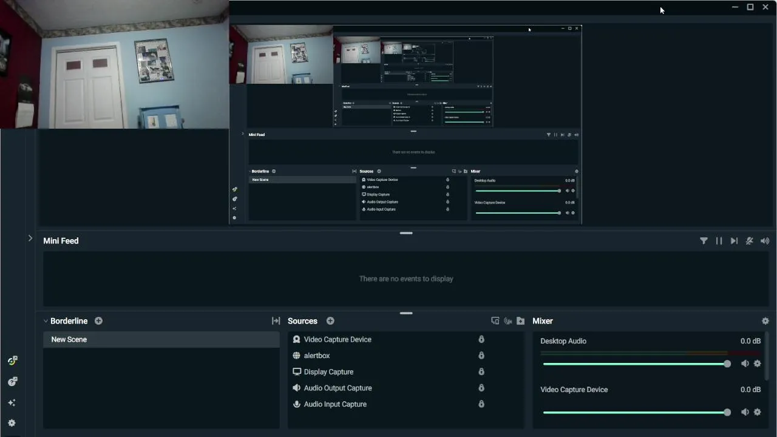Toggle lock on alertbox source
This screenshot has width=777, height=437.
(x=481, y=356)
